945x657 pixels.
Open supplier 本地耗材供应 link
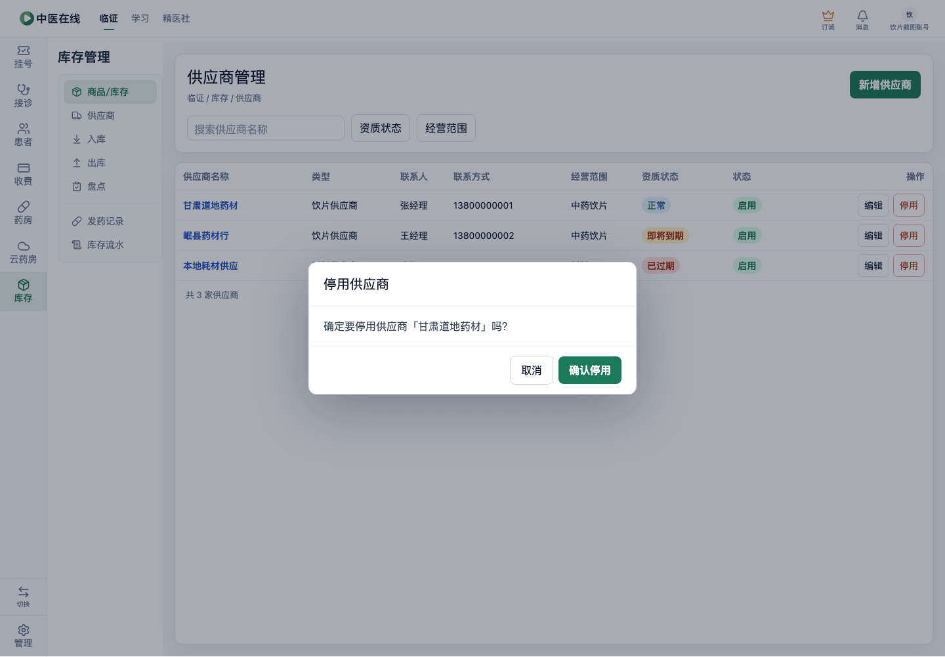tap(211, 266)
